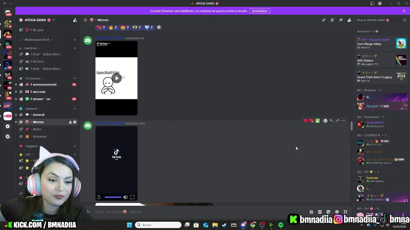Click the invite people icon beside server name
The image size is (410, 230).
[x=75, y=20]
